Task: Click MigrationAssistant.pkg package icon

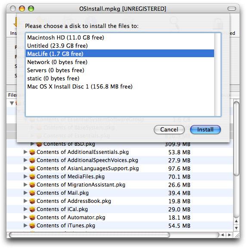Action: click(x=32, y=185)
